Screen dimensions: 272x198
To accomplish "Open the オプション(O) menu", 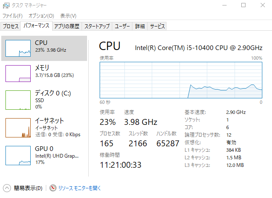I will click(41, 16).
